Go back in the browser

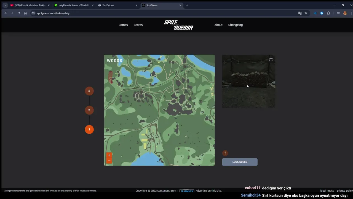click(5, 13)
